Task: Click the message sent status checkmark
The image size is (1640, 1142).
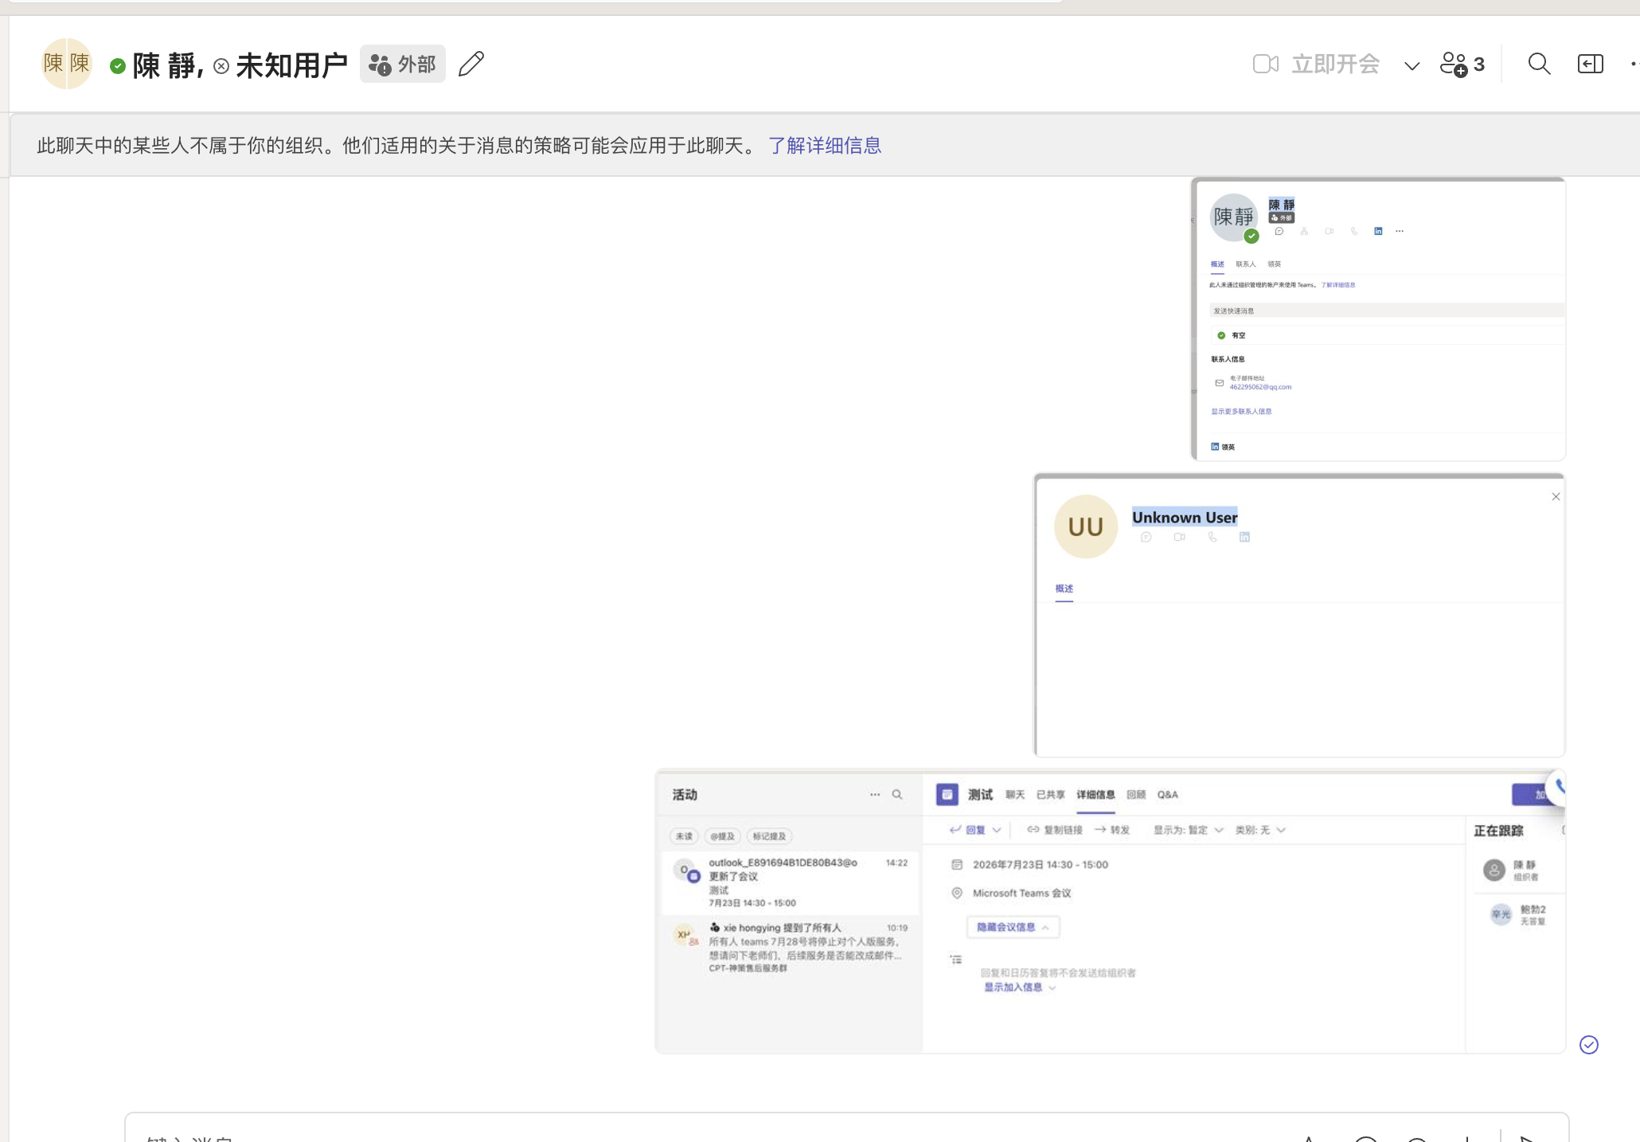Action: 1588,1045
